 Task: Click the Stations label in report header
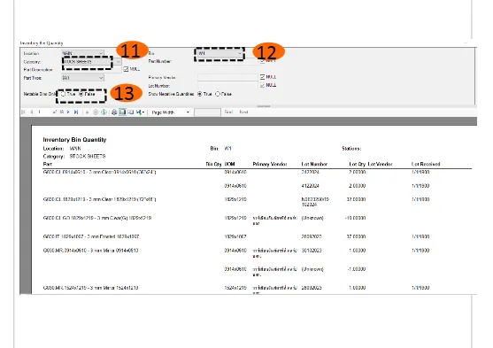(351, 149)
